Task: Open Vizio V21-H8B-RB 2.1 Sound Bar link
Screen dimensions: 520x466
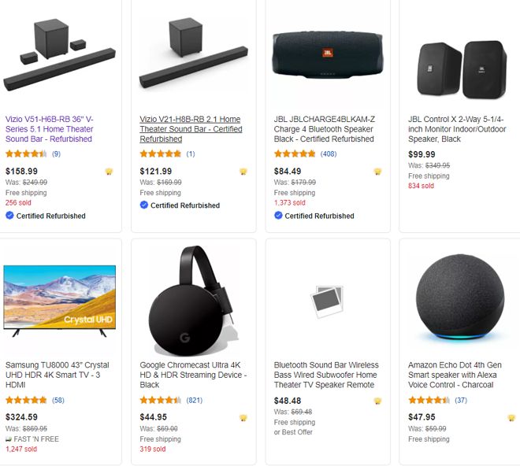Action: coord(191,129)
